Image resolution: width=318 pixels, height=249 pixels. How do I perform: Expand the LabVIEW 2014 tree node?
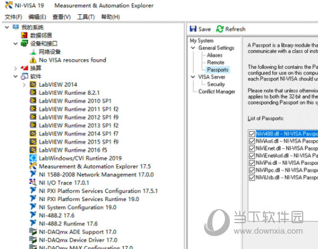point(24,85)
